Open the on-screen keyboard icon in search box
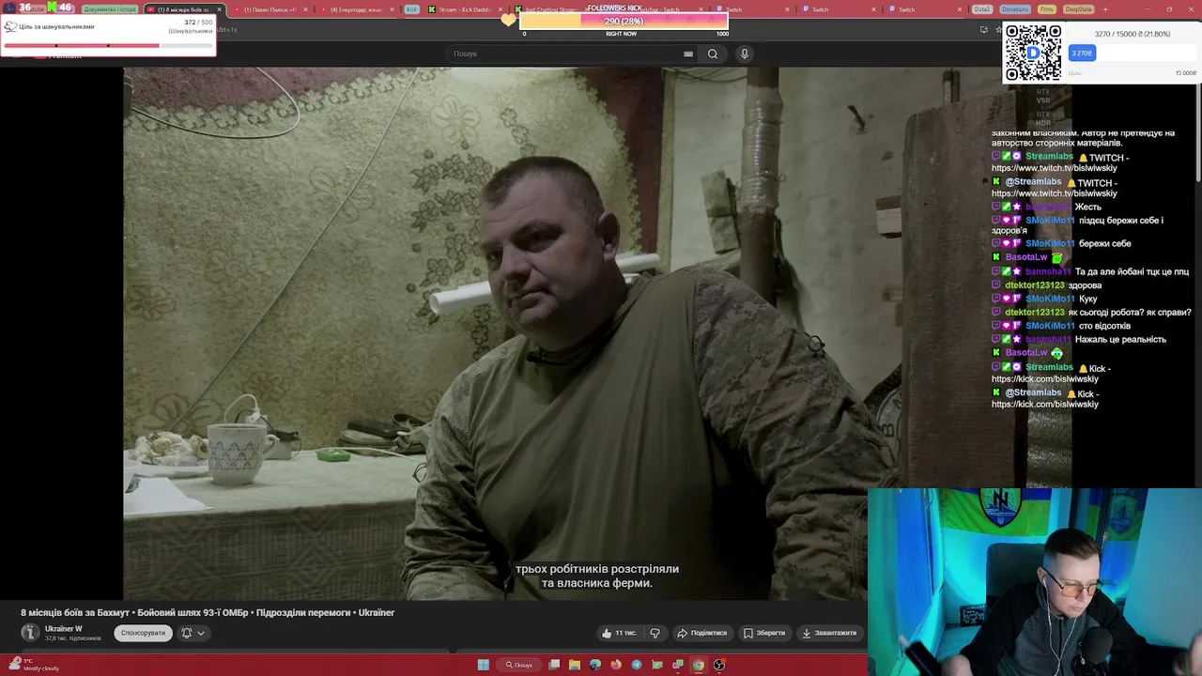Viewport: 1202px width, 676px height. point(688,54)
